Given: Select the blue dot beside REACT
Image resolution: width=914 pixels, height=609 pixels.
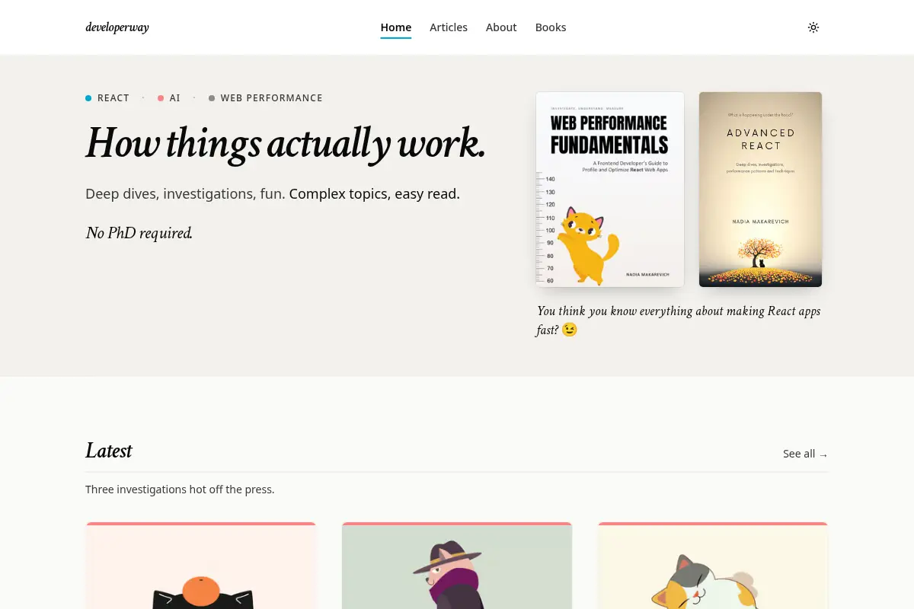Looking at the screenshot, I should click(88, 98).
